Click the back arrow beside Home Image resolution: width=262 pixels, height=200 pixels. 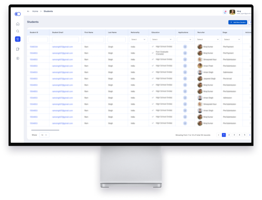coord(28,12)
